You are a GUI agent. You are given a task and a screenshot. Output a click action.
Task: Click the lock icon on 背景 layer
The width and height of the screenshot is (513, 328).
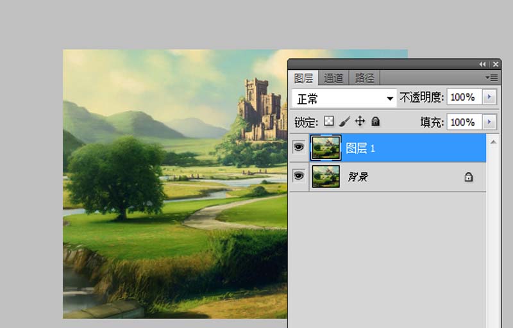(x=469, y=177)
